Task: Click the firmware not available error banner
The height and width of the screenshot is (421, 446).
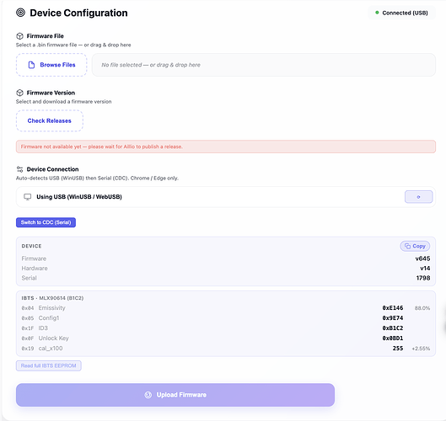Action: (226, 147)
